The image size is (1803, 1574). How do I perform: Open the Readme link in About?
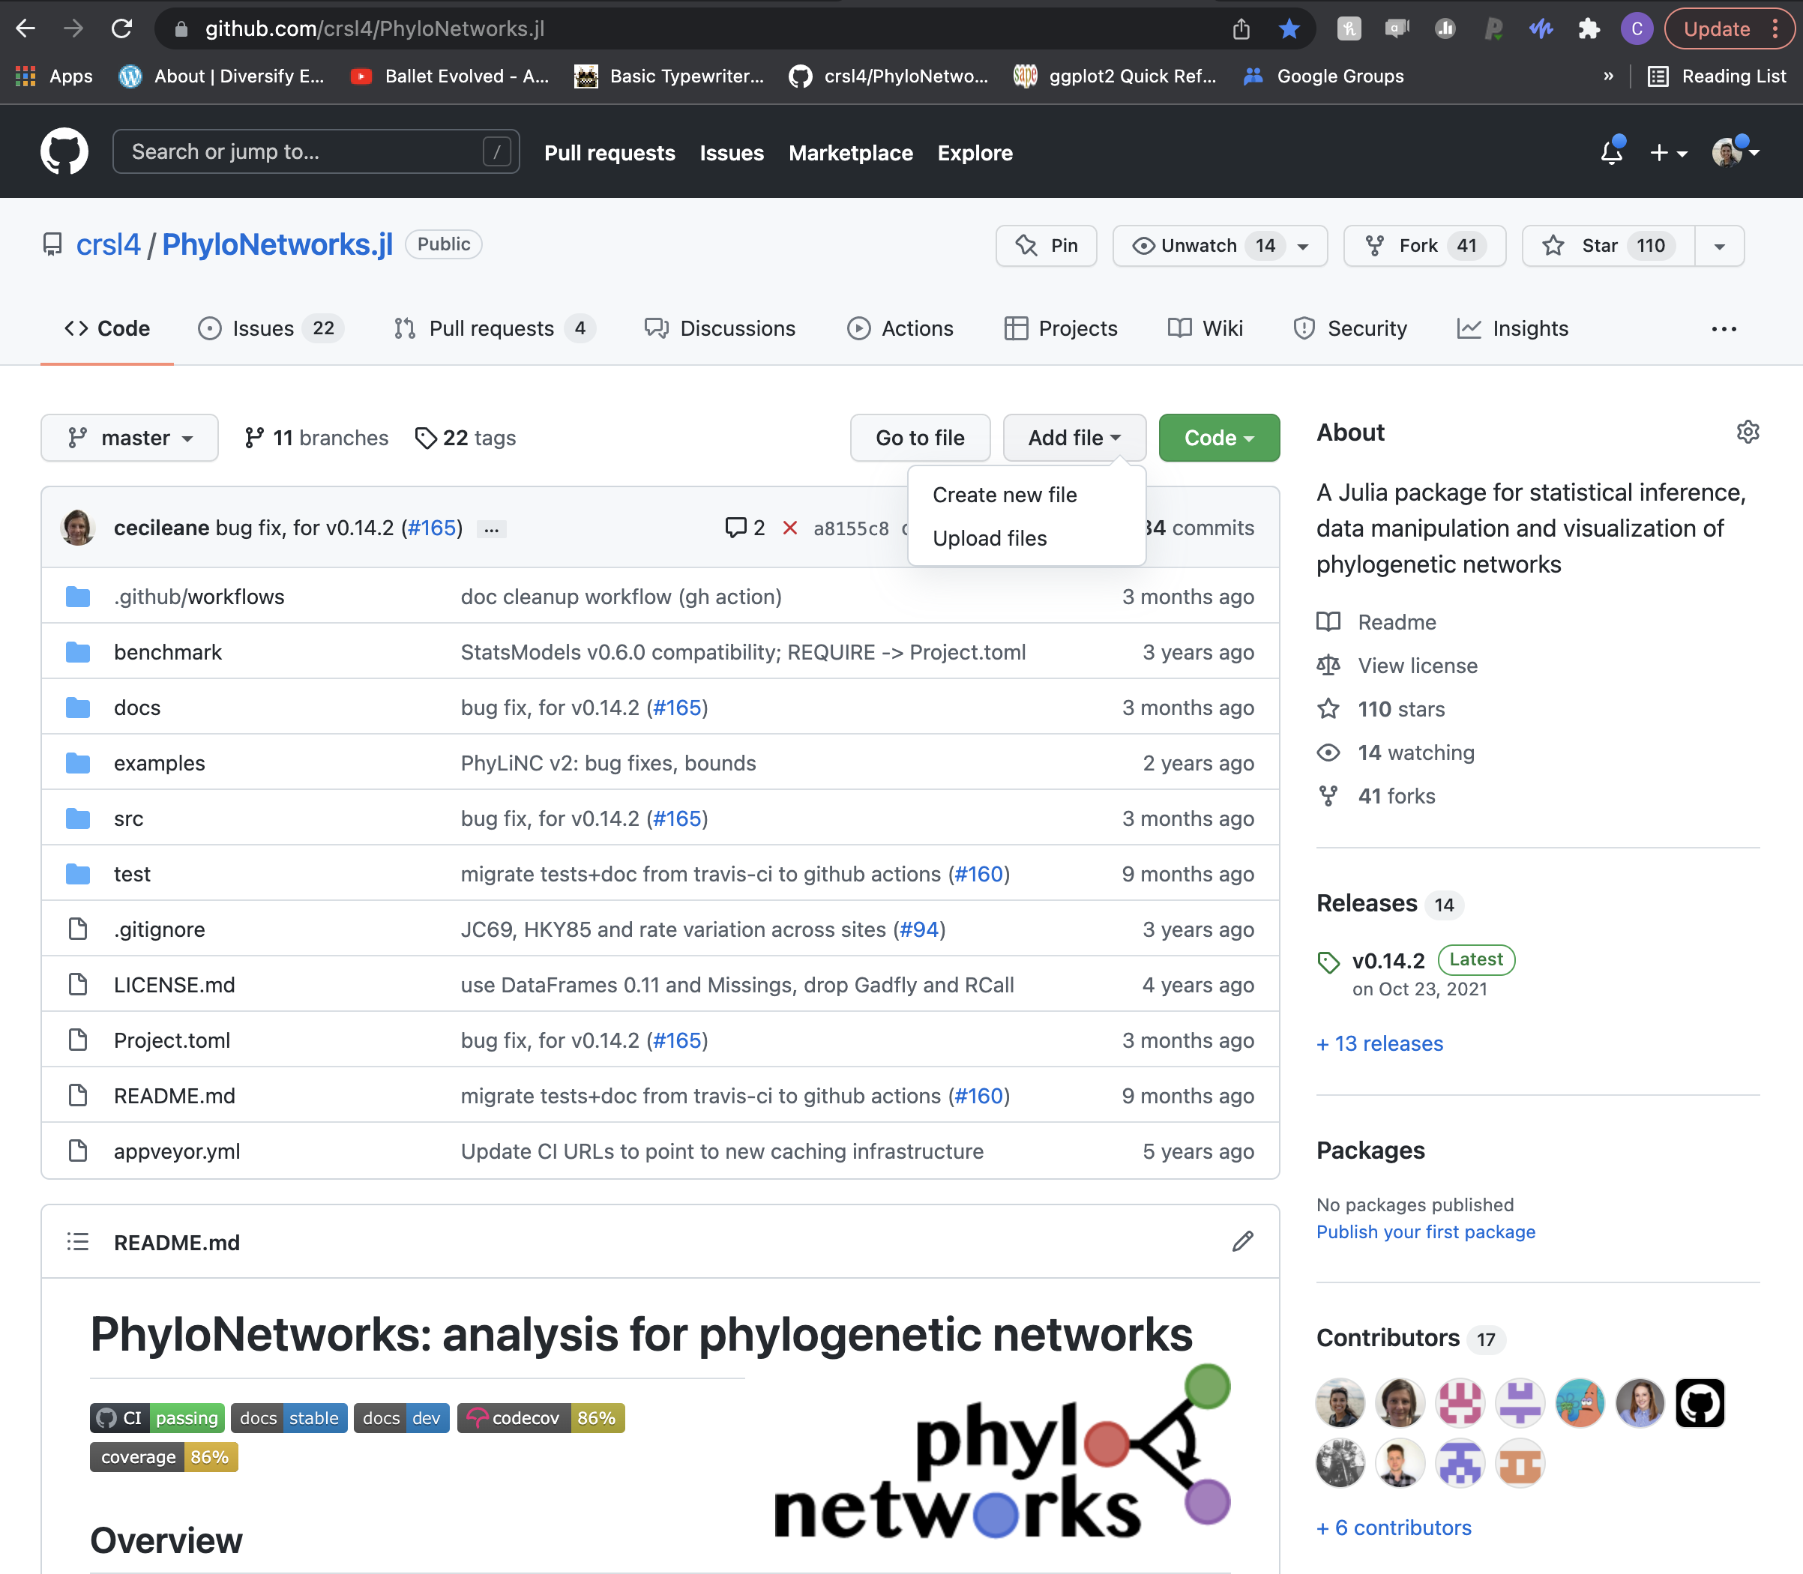(1376, 622)
